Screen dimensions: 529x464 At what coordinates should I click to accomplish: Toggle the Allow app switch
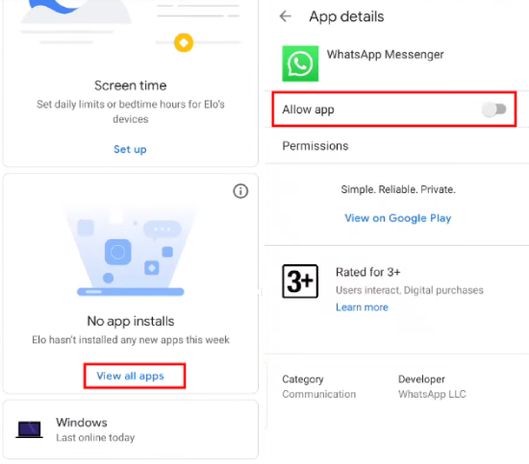pyautogui.click(x=494, y=110)
